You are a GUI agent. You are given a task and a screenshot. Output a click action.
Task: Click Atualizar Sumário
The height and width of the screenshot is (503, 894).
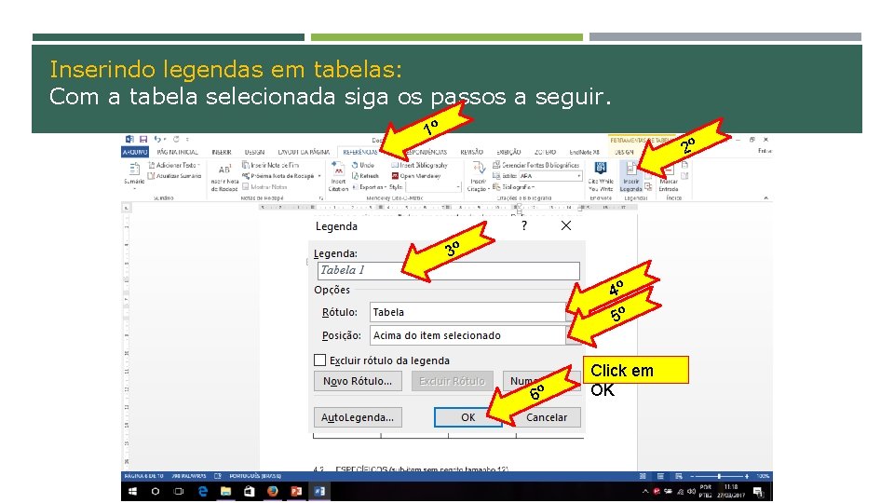(174, 176)
